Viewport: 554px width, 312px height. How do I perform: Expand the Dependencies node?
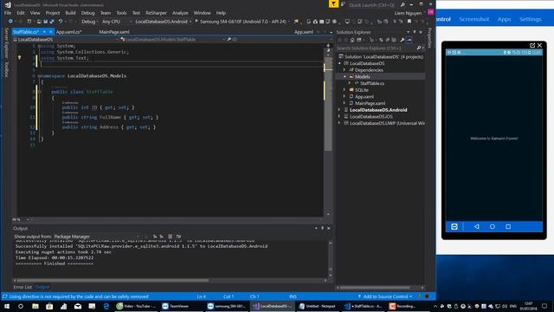point(345,70)
